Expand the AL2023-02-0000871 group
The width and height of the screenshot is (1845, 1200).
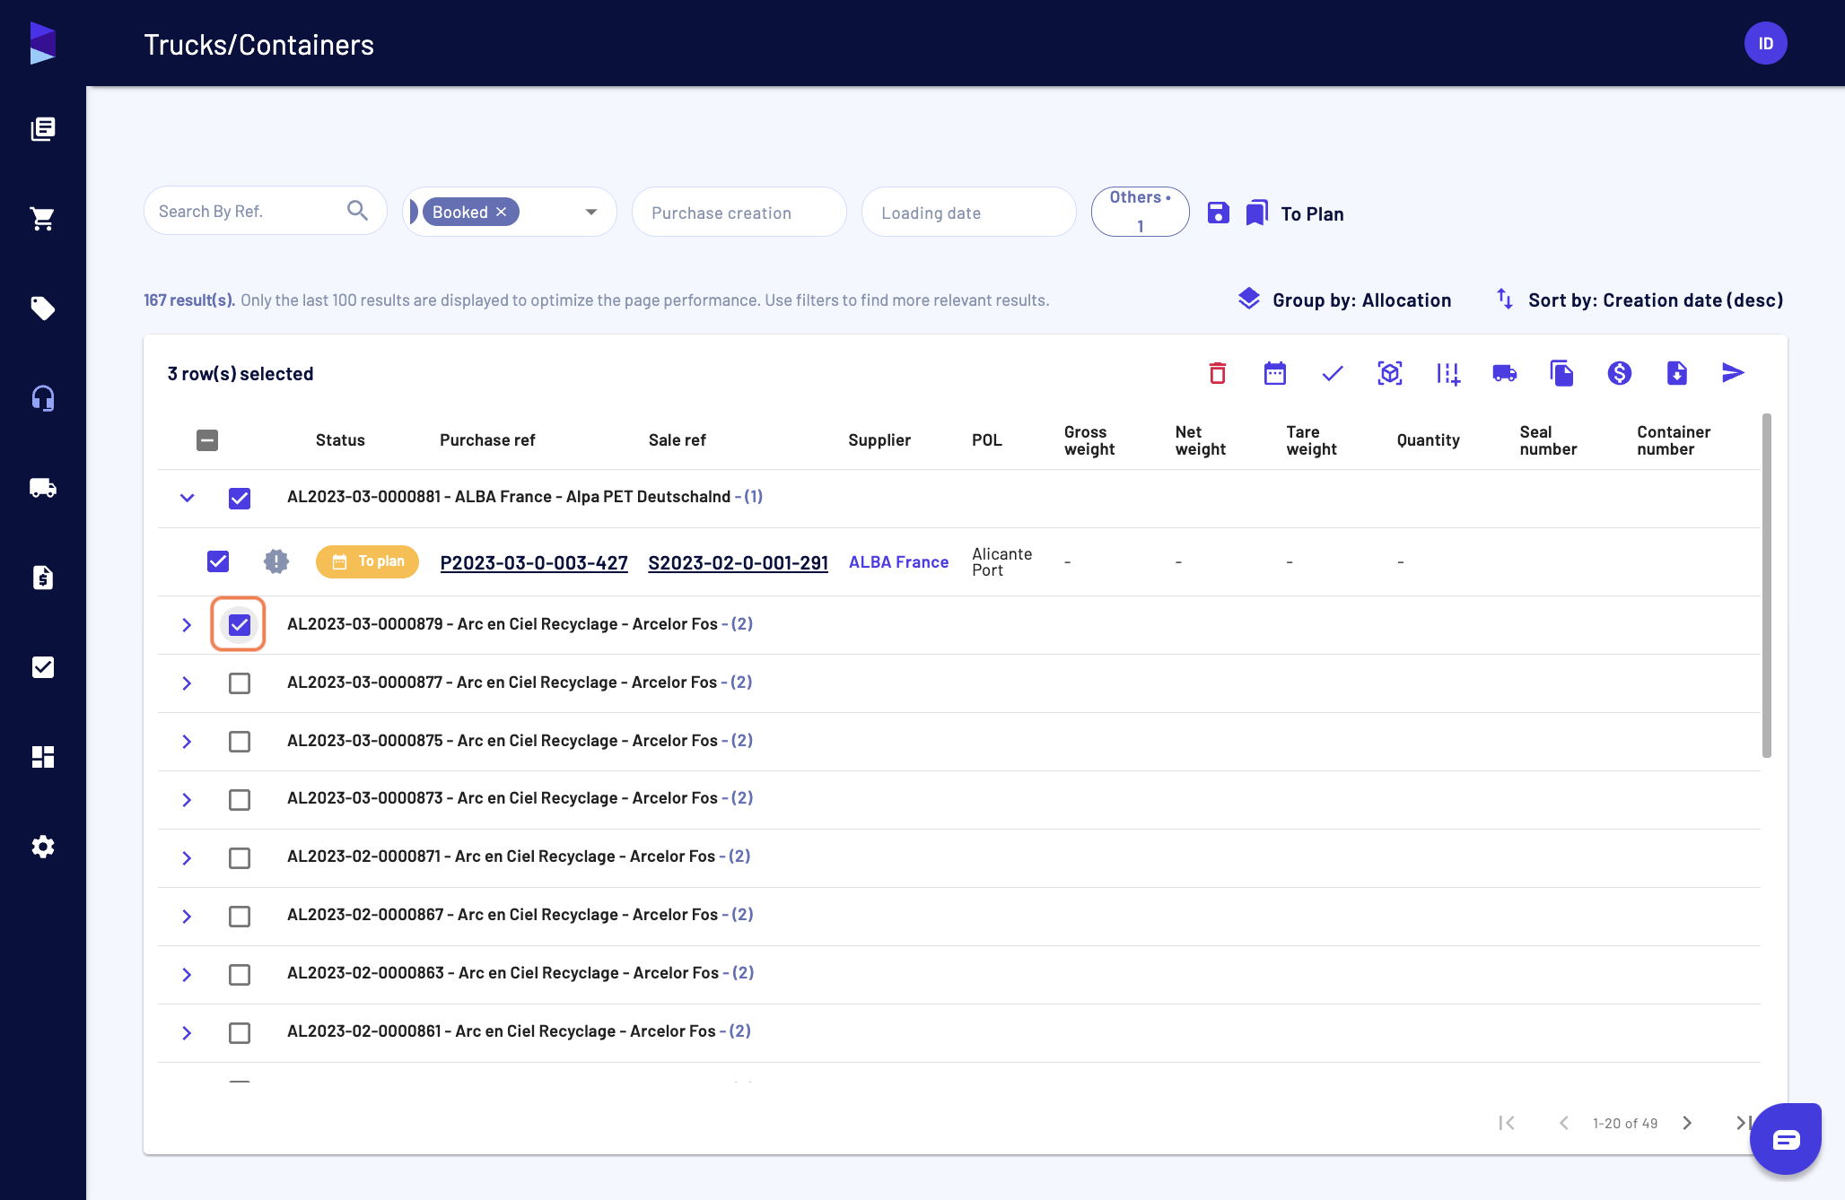(187, 857)
